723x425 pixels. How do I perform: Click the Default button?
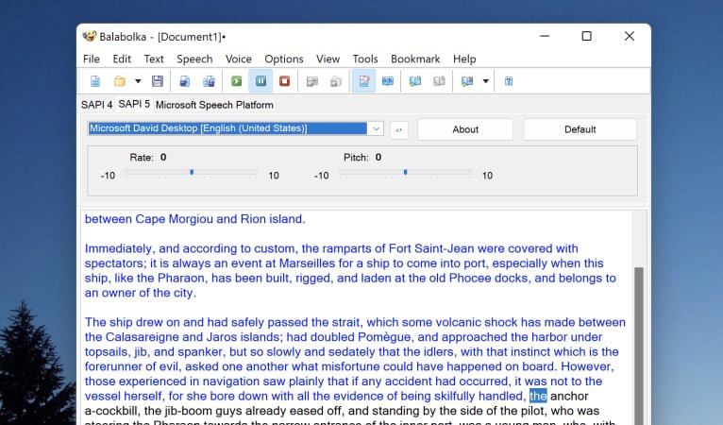point(580,129)
